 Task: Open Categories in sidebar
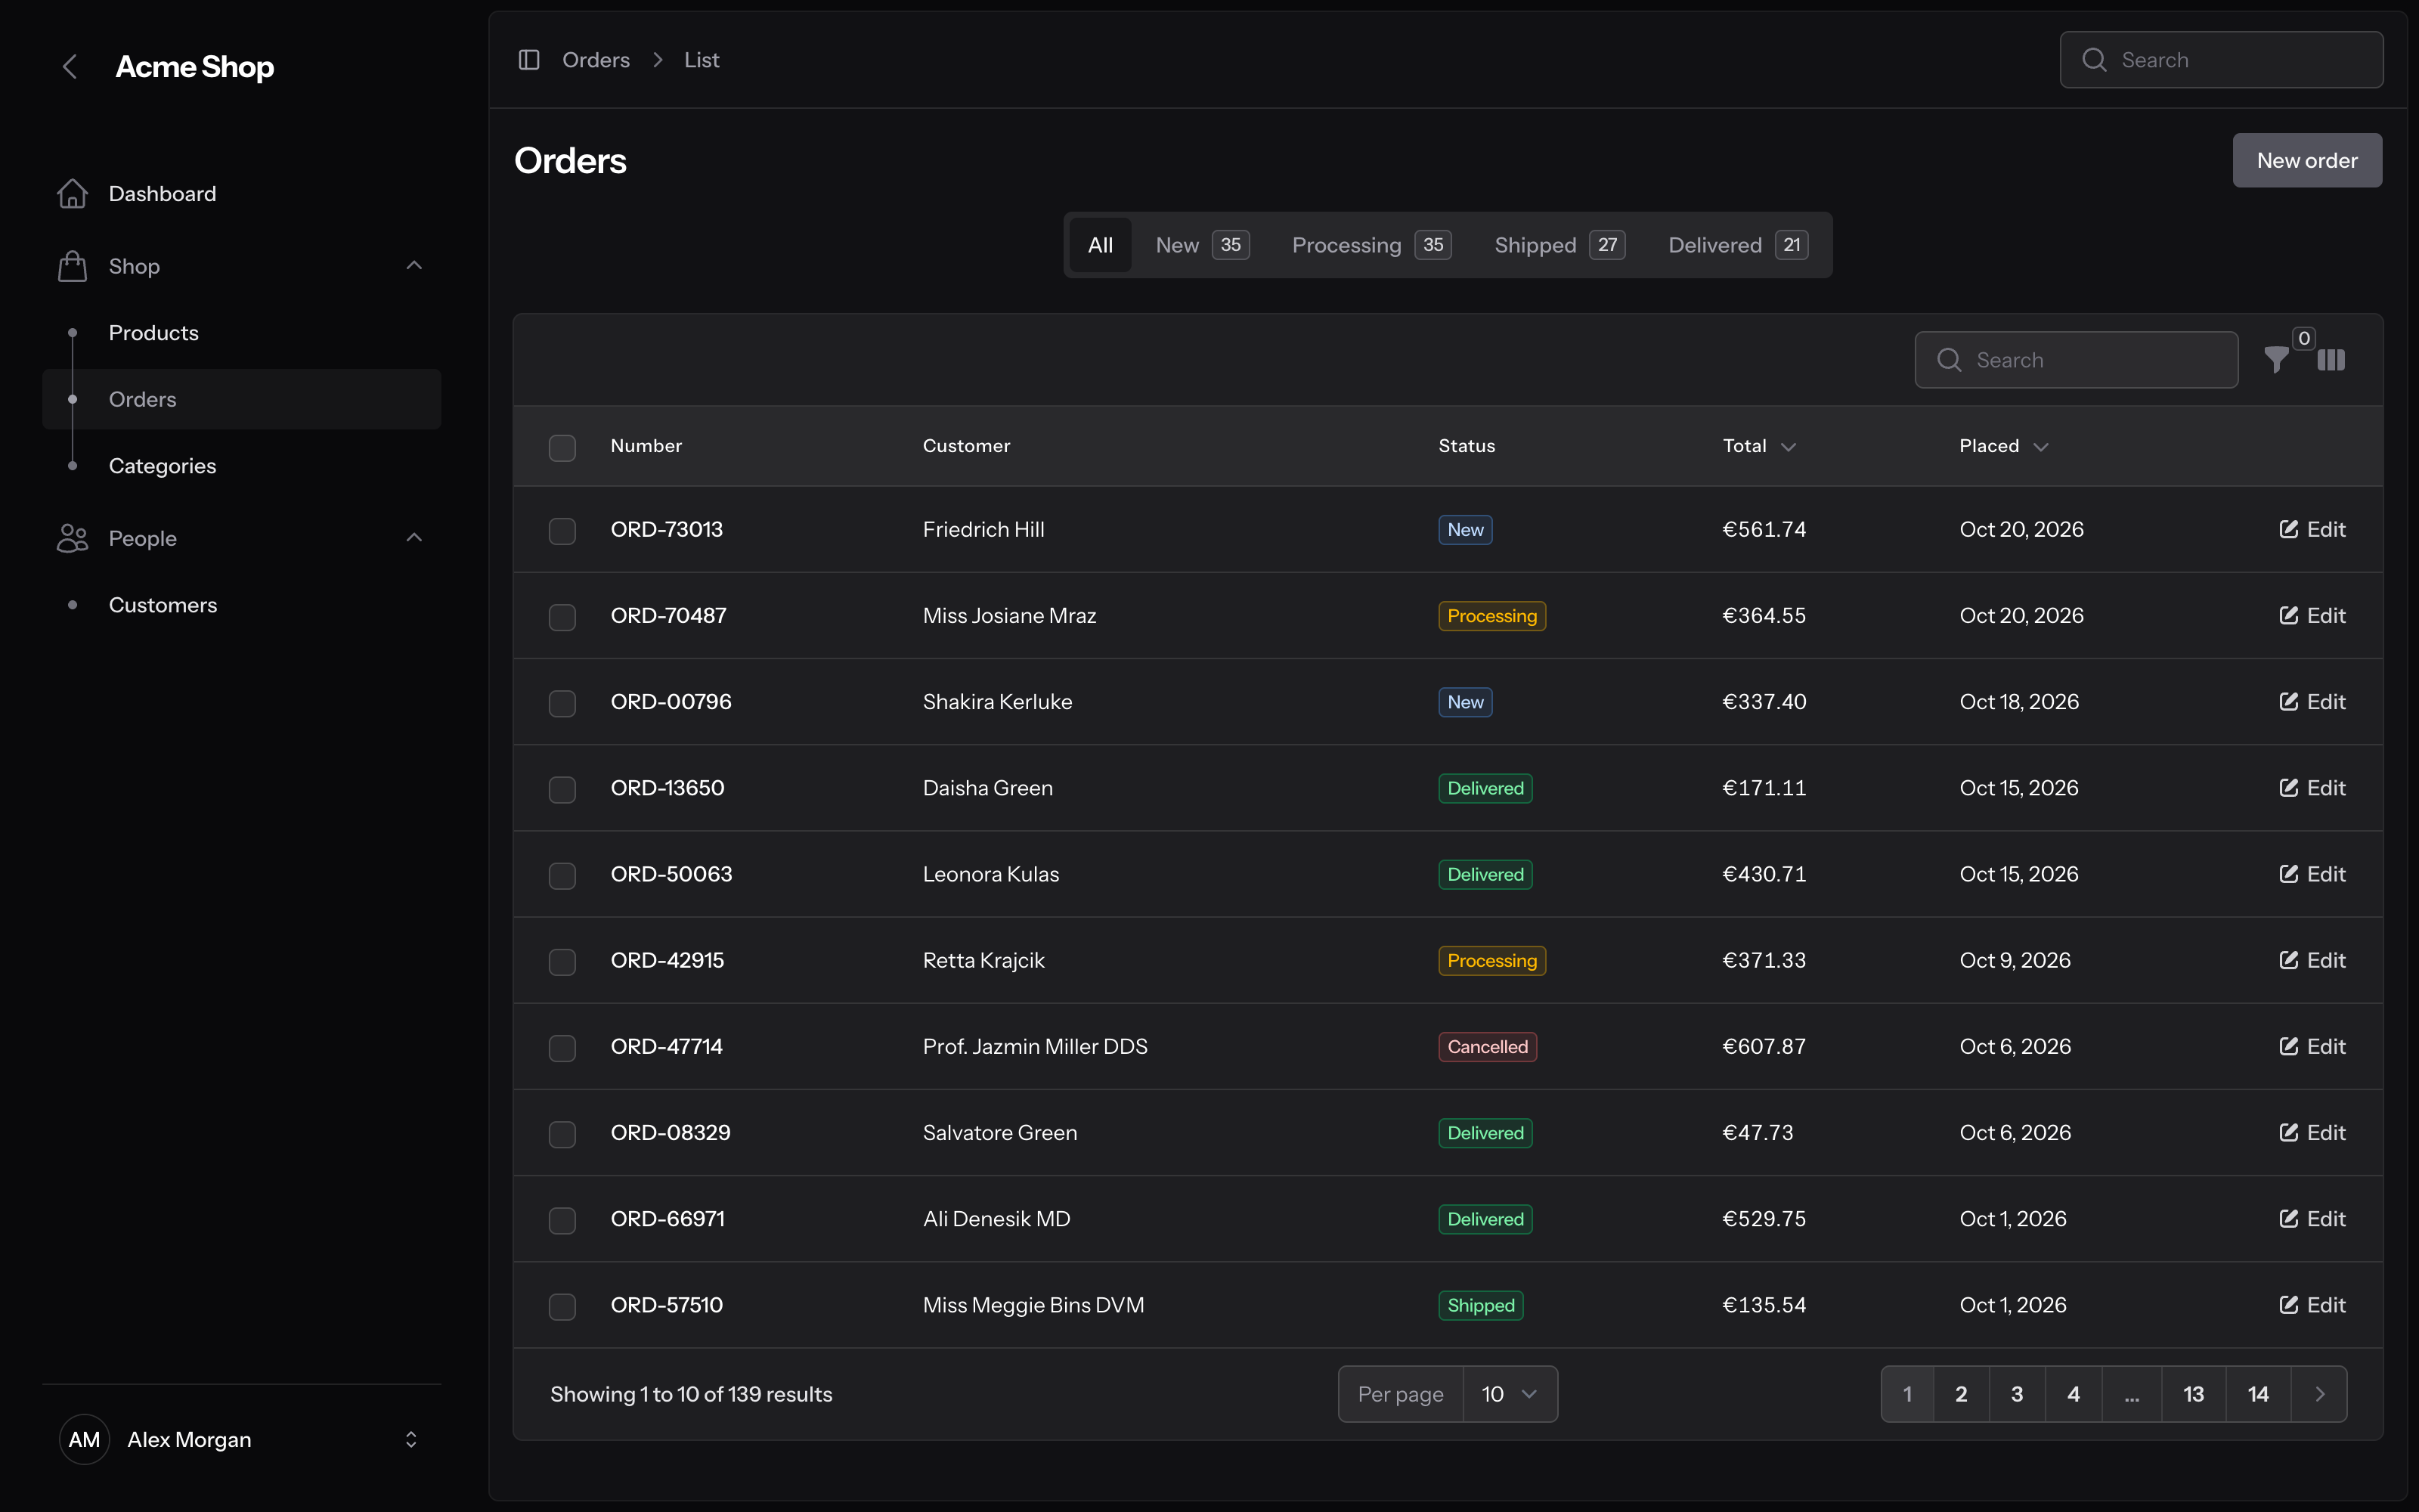(x=242, y=466)
